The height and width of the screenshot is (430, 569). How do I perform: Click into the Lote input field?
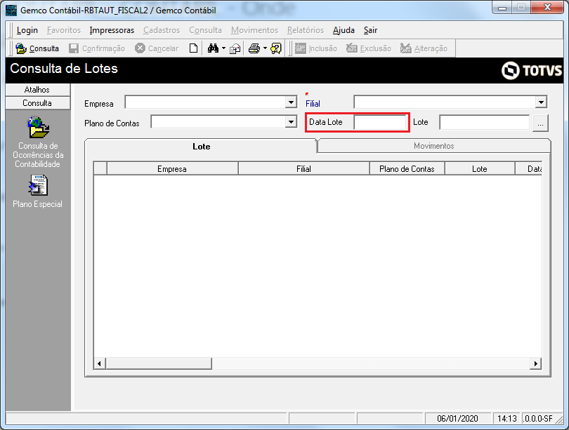484,122
